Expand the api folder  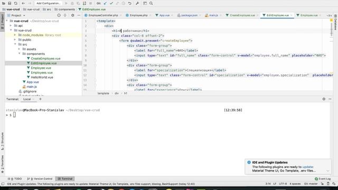tap(11, 26)
